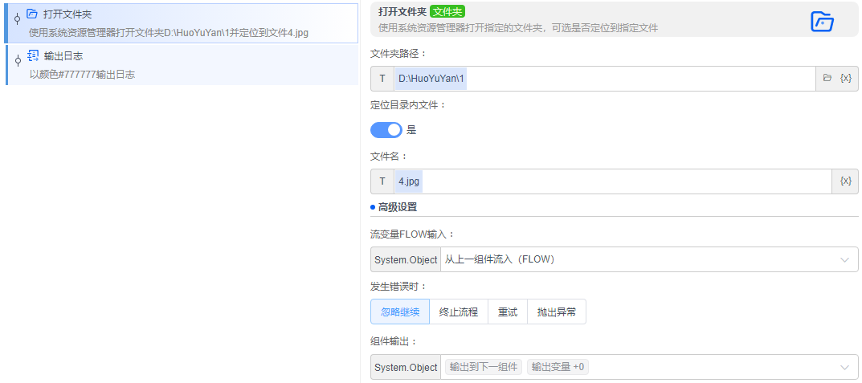Screen dimensions: 862x383
Task: Click the 输出到下一组件 tag
Action: click(484, 367)
